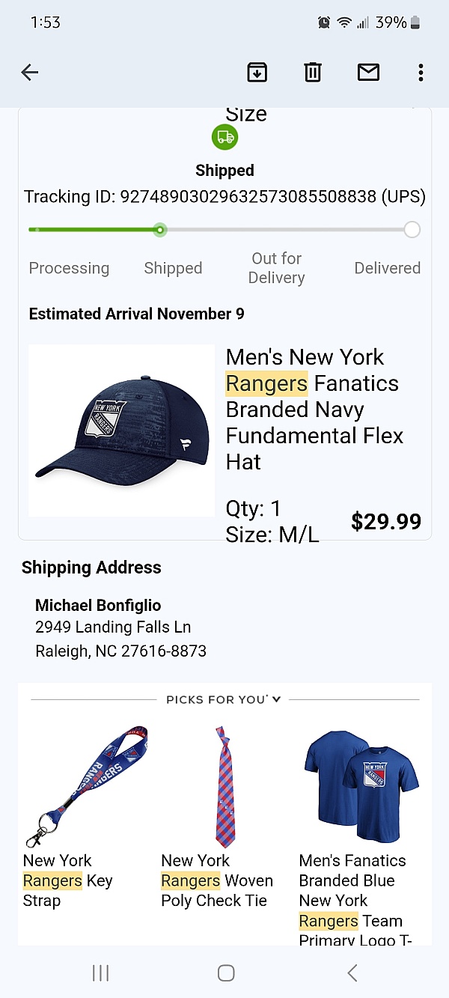Image resolution: width=449 pixels, height=998 pixels.
Task: Tap the Delivered end circle on tracker
Action: [412, 230]
